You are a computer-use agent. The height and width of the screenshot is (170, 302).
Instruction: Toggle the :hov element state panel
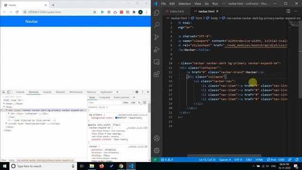[x=126, y=102]
